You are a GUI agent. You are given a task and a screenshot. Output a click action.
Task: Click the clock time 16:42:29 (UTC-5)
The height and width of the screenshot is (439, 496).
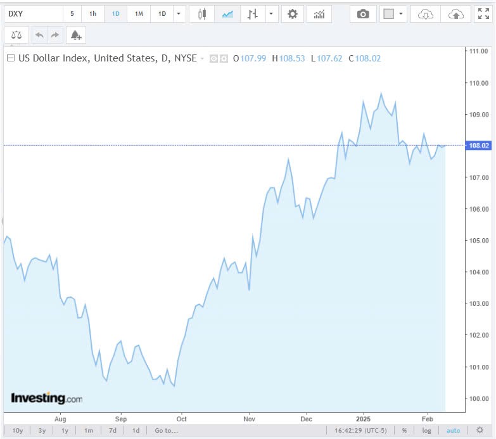point(360,431)
